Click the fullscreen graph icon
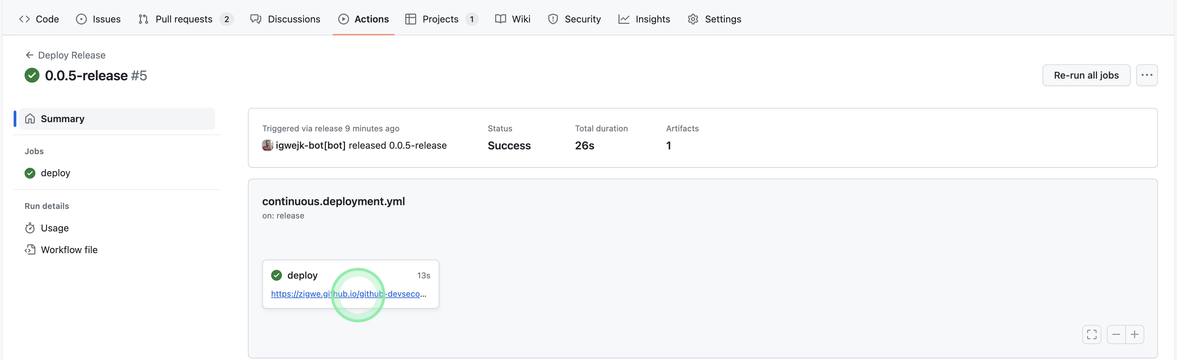1177x360 pixels. click(1092, 334)
